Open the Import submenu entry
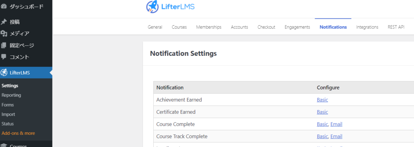This screenshot has width=414, height=147. click(x=8, y=115)
